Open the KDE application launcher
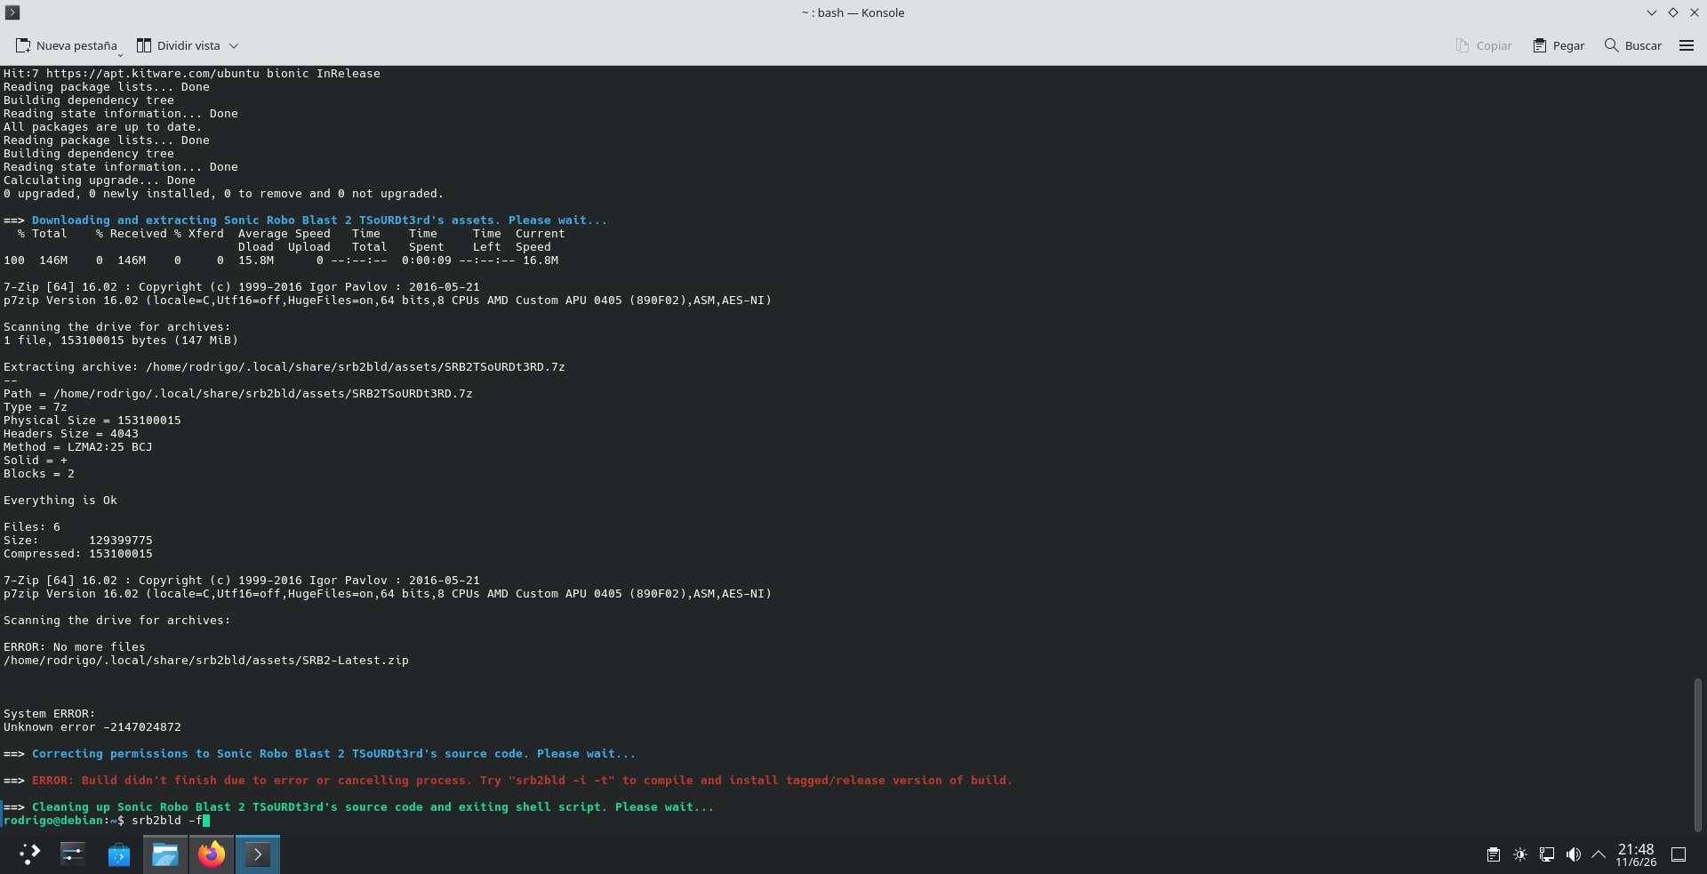The width and height of the screenshot is (1707, 874). [x=29, y=854]
